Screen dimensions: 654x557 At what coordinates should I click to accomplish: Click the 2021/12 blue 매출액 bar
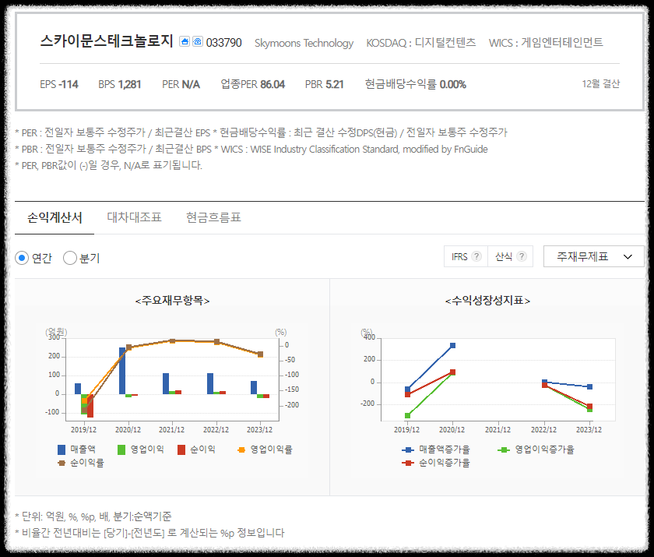point(166,384)
